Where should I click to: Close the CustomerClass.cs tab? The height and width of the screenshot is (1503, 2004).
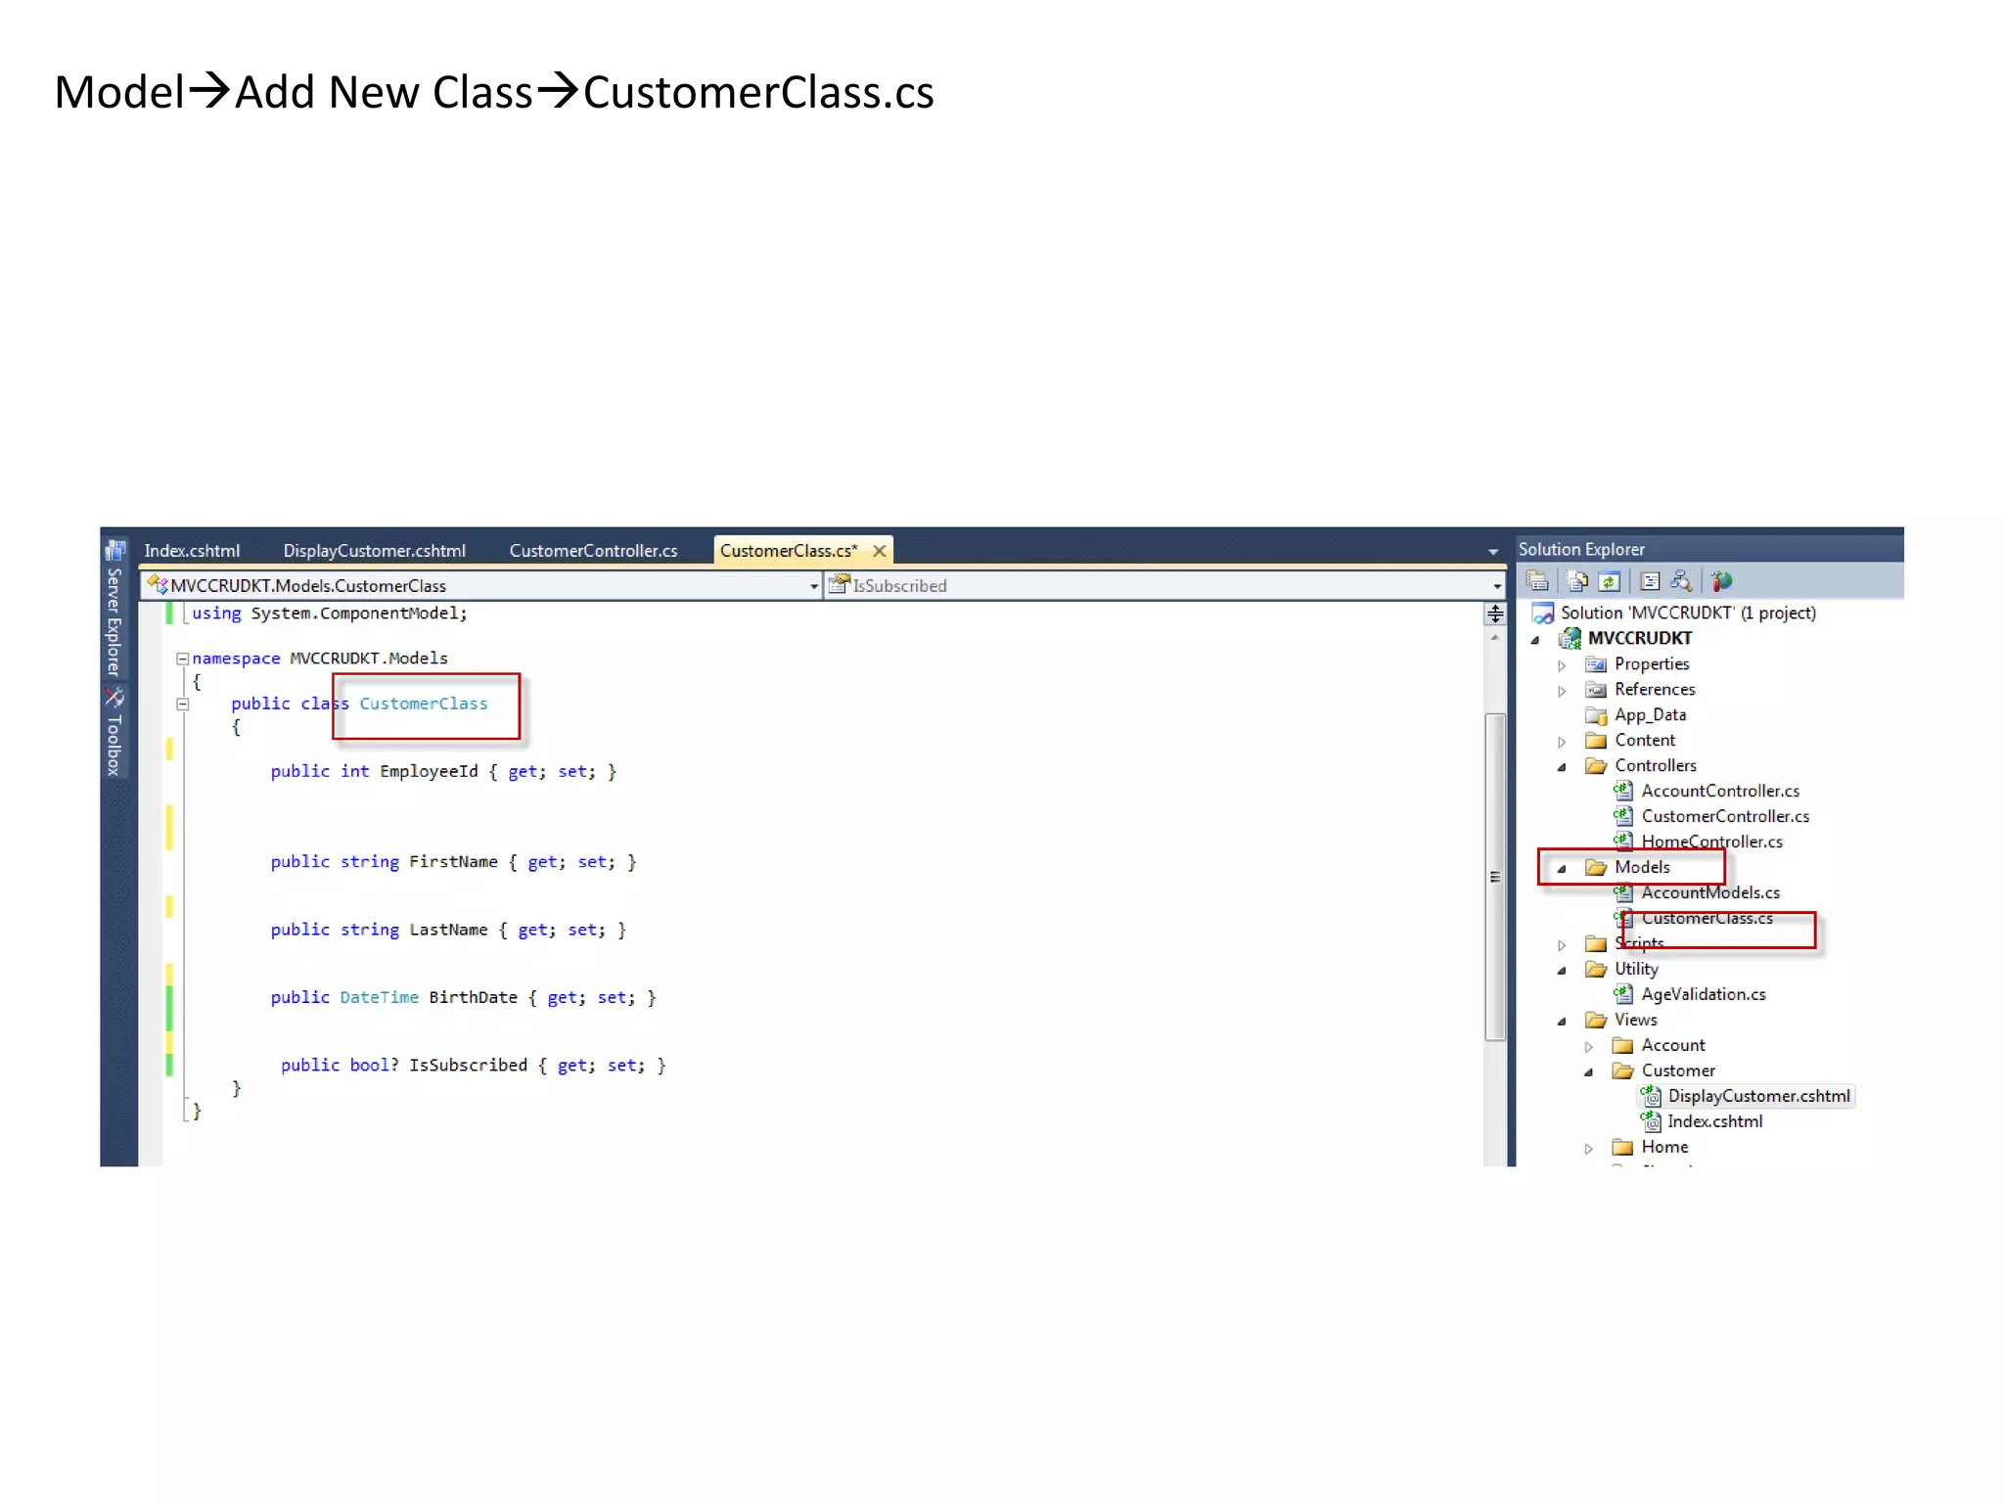[880, 551]
